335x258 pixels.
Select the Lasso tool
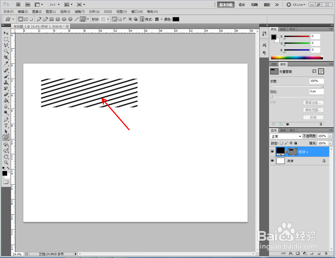click(6, 45)
